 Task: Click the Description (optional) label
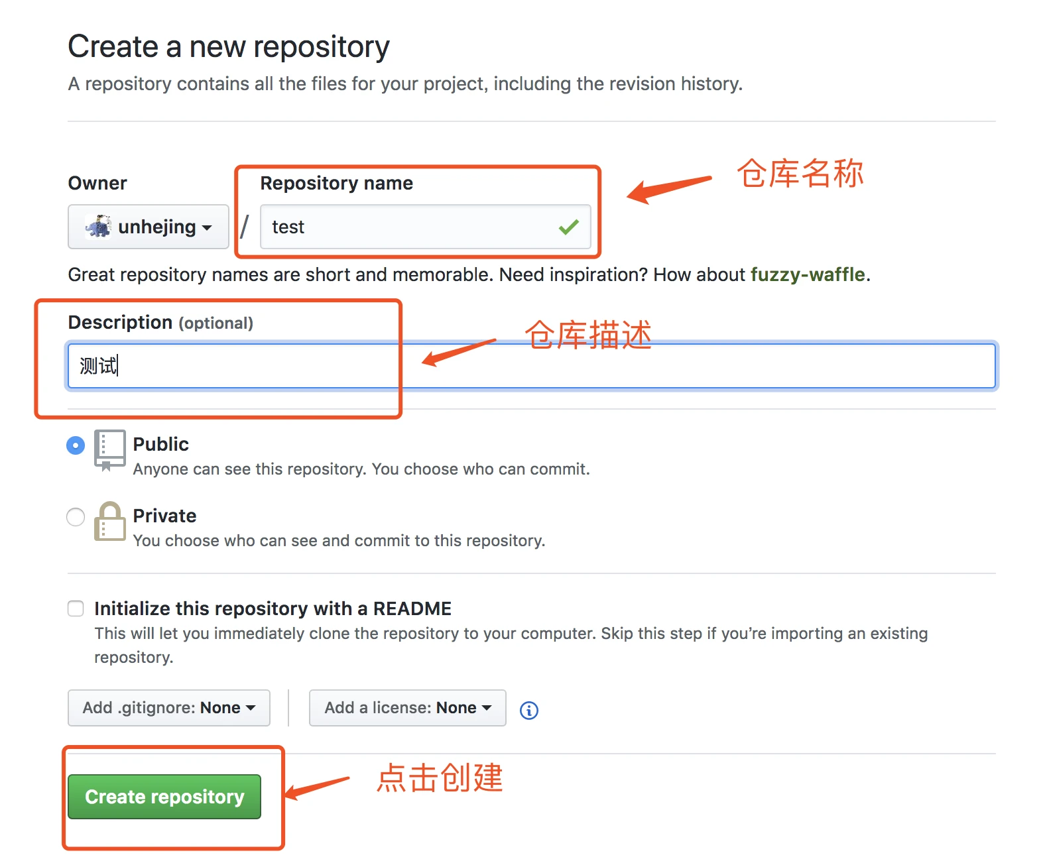(x=160, y=322)
